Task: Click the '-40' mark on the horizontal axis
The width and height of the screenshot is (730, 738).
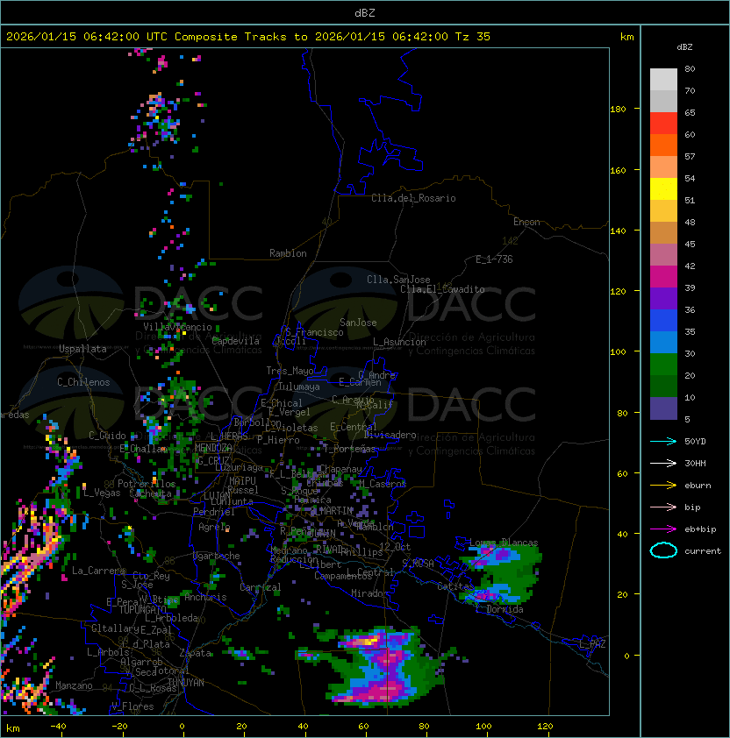Action: pos(58,727)
